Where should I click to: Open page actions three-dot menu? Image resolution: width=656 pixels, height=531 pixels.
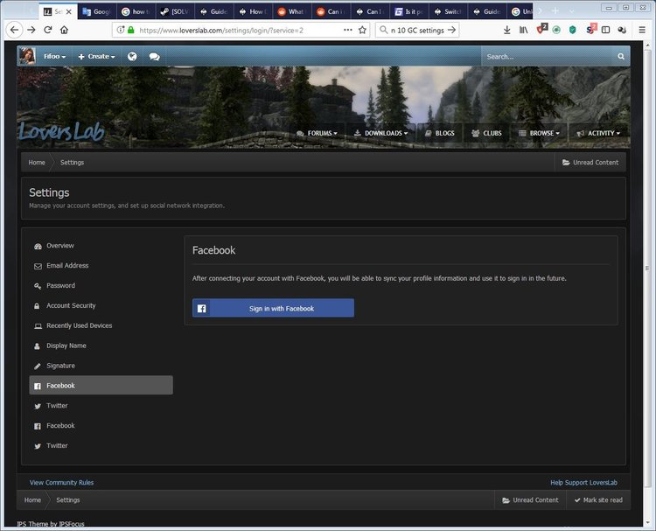(x=347, y=30)
